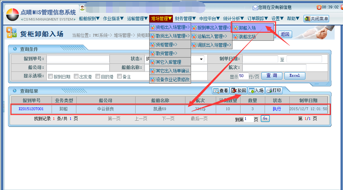343x190 pixels.
Task: Click the 打印 print icon button
Action: 274,91
